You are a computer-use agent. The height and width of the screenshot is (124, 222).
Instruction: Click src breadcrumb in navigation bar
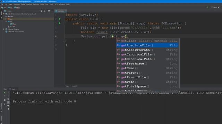[x=10, y=8]
